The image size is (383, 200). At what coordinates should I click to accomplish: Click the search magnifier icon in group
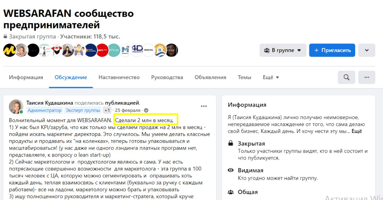[x=346, y=77]
